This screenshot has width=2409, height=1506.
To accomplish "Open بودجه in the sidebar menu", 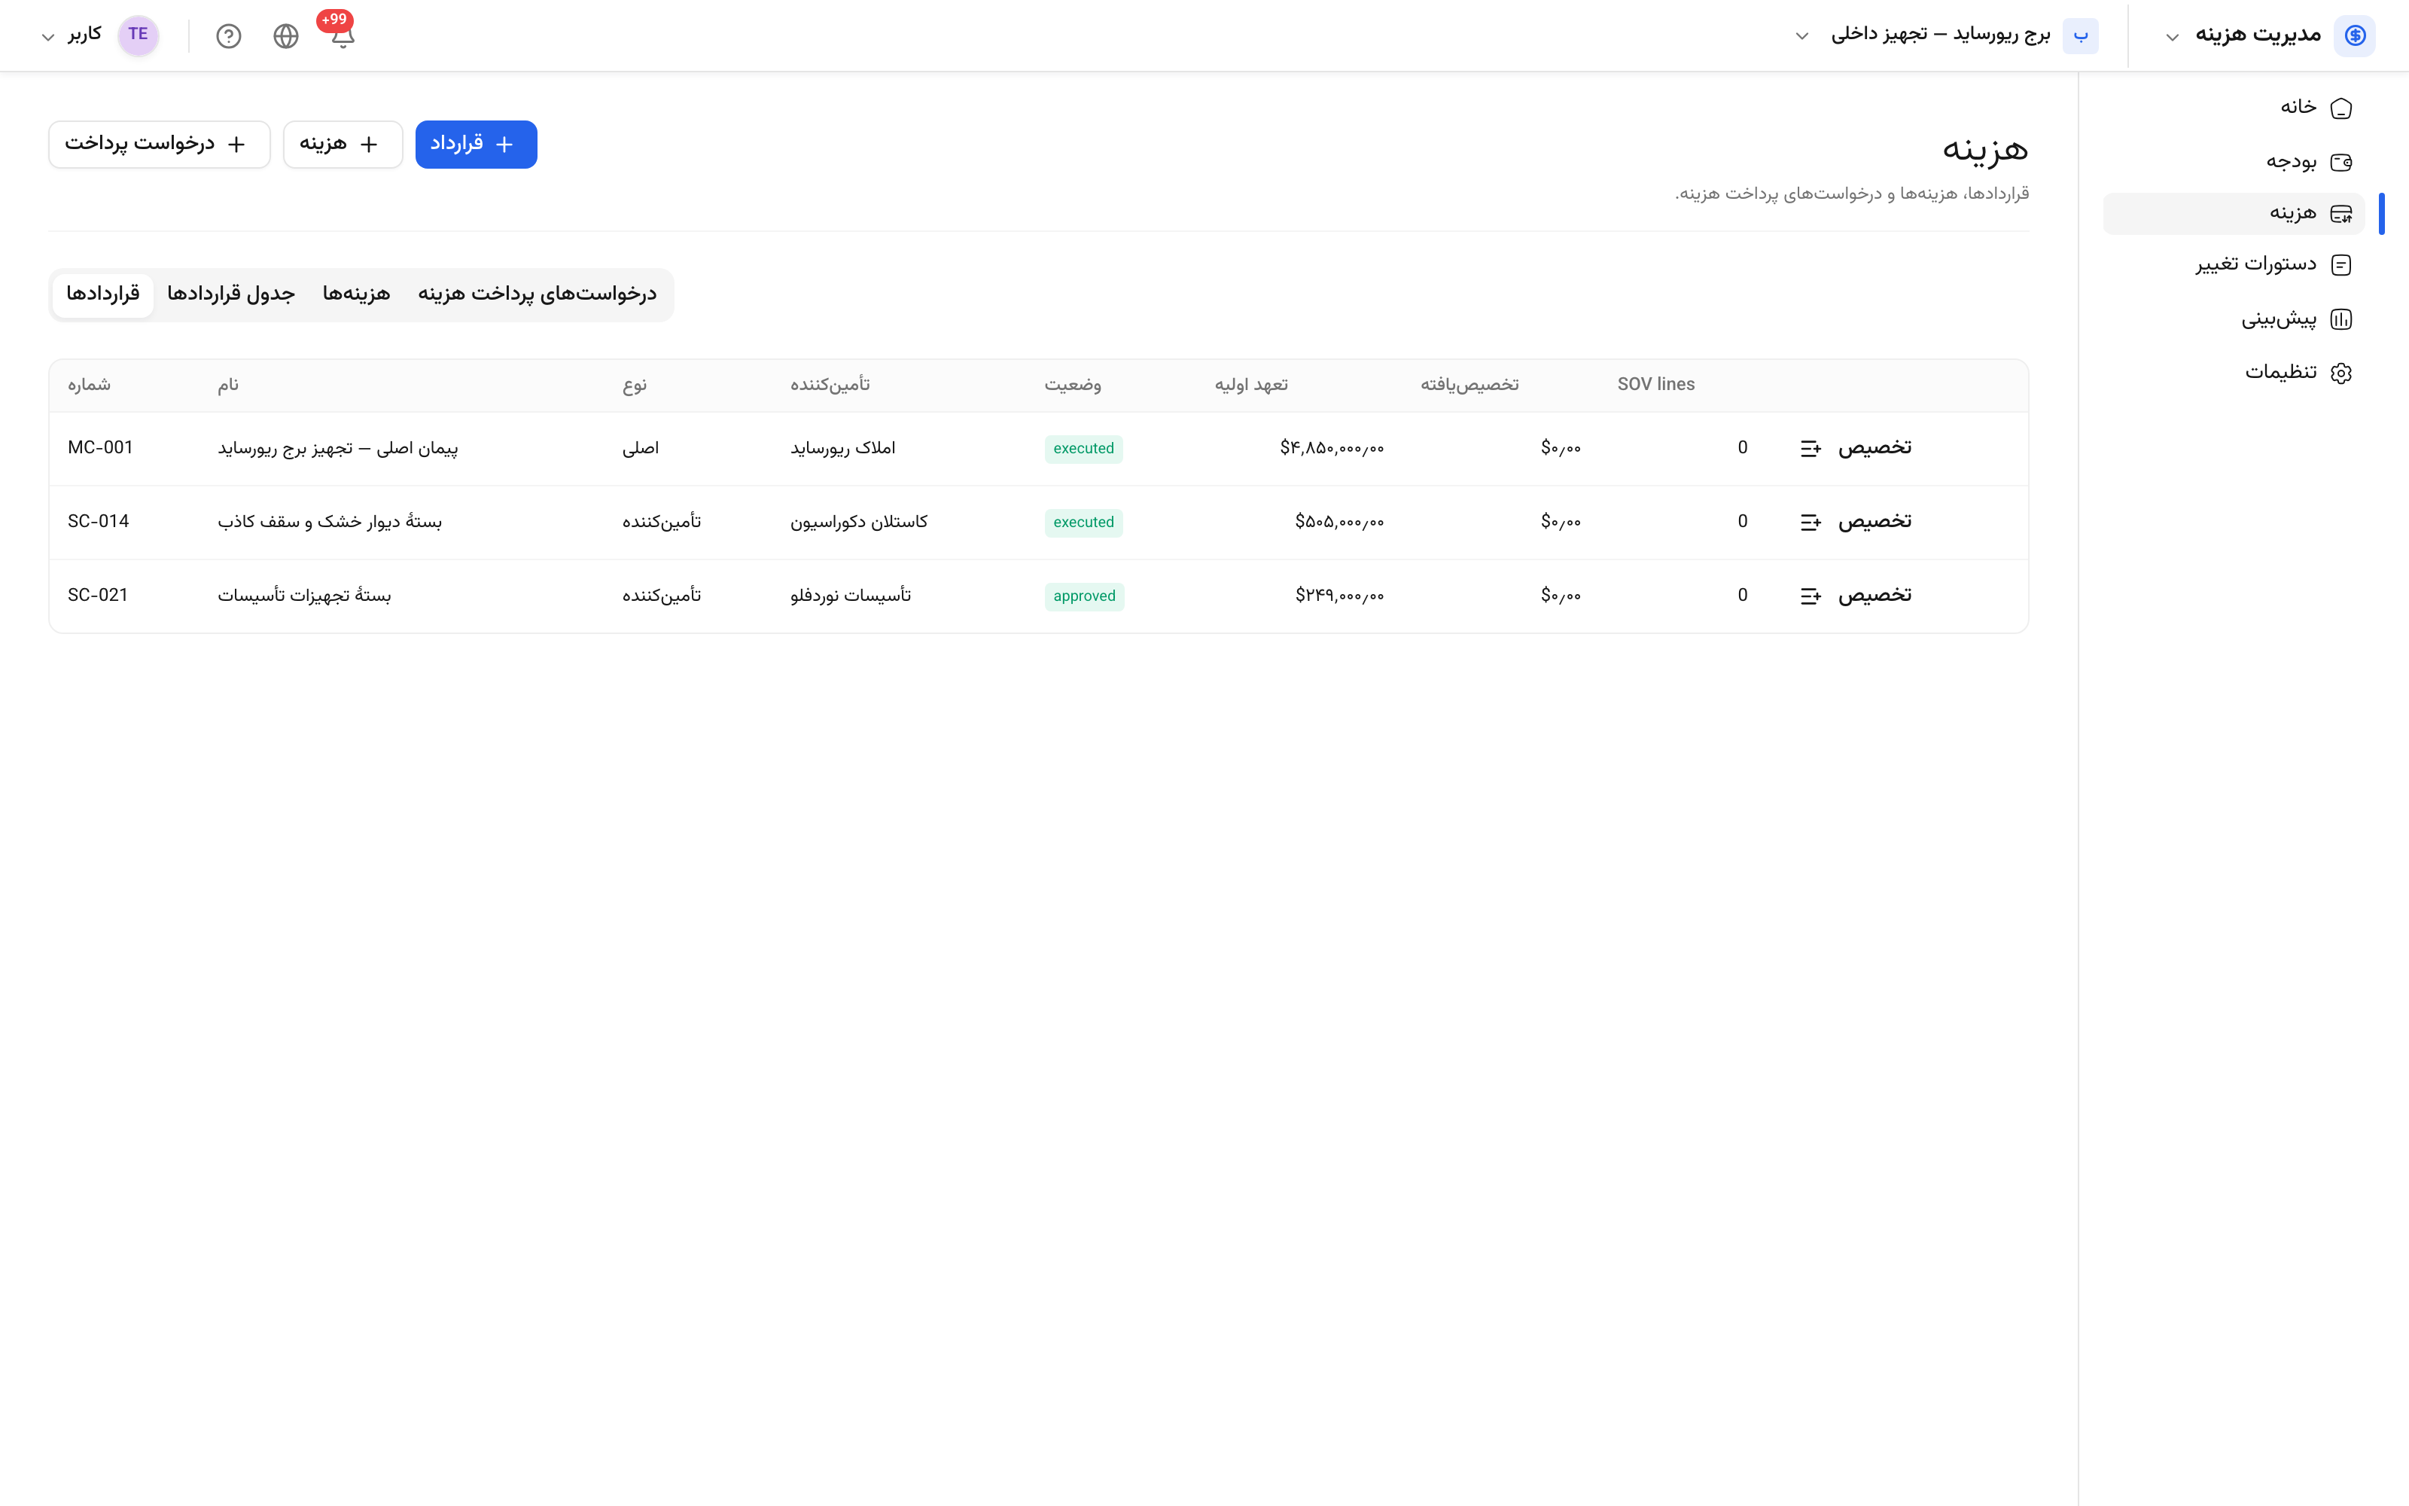I will 2234,161.
